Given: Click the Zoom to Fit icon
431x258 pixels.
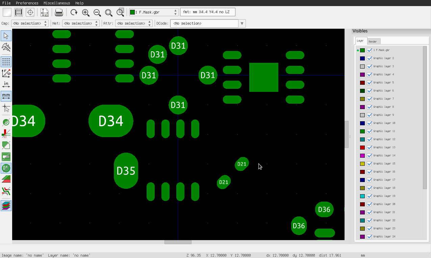Looking at the screenshot, I should point(109,12).
